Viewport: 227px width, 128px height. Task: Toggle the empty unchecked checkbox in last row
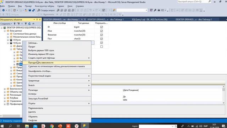pos(101,47)
